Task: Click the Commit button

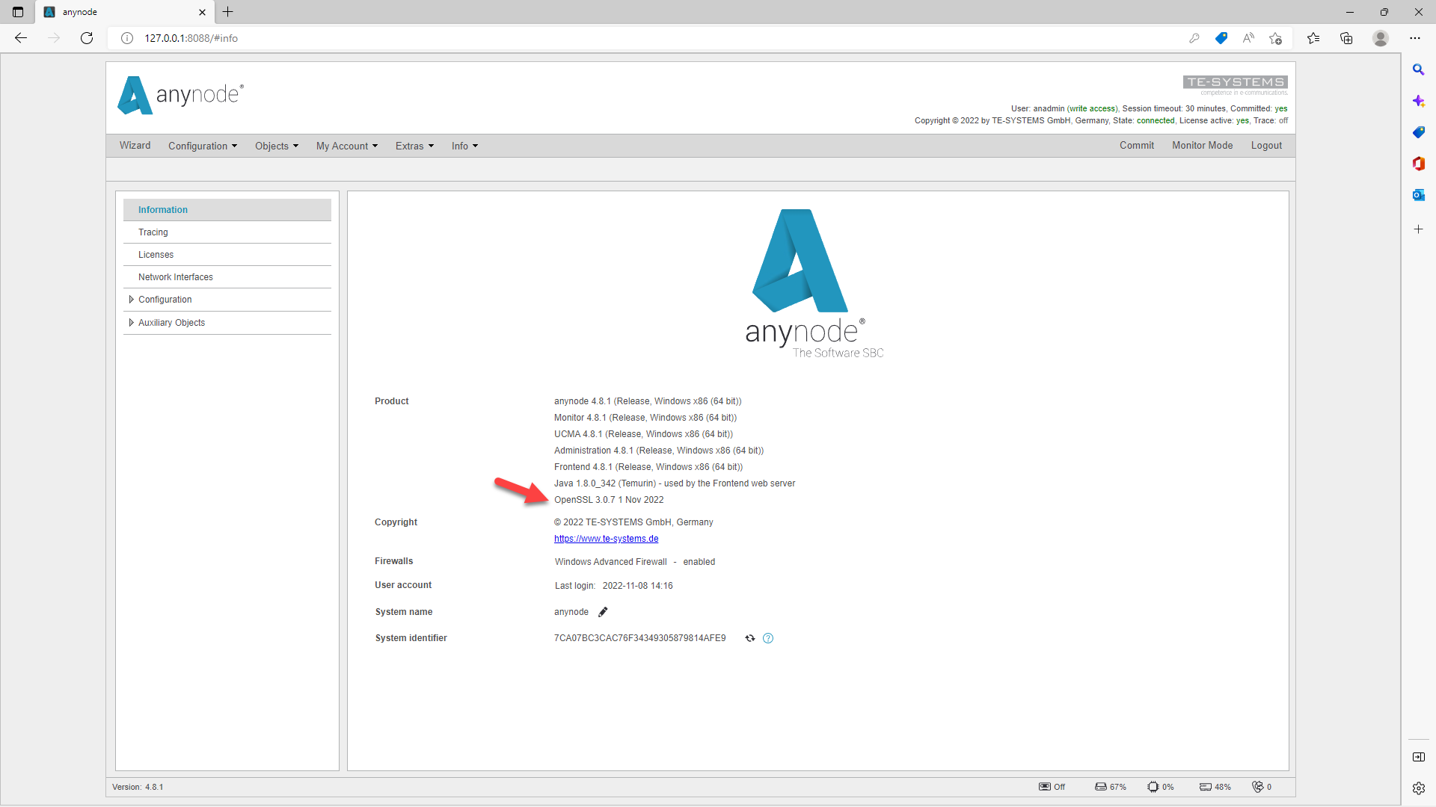Action: point(1137,146)
